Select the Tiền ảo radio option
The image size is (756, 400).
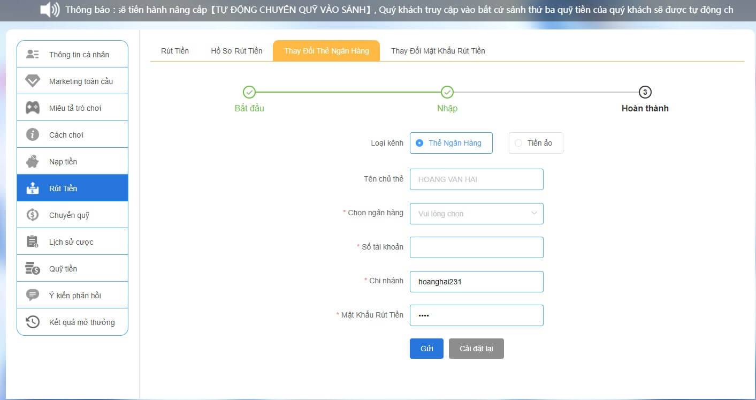click(536, 143)
